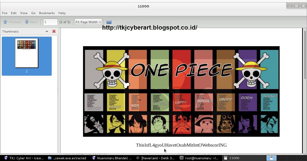Click the page number input field
Image resolution: width=307 pixels, height=161 pixels.
pos(50,22)
